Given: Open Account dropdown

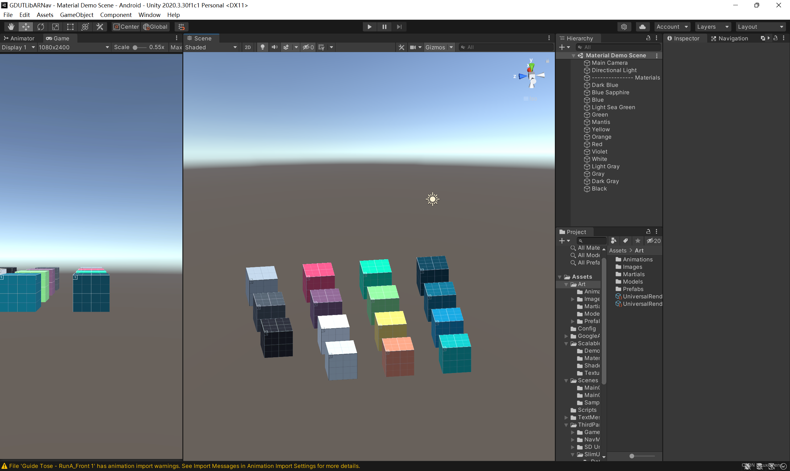Looking at the screenshot, I should (672, 27).
